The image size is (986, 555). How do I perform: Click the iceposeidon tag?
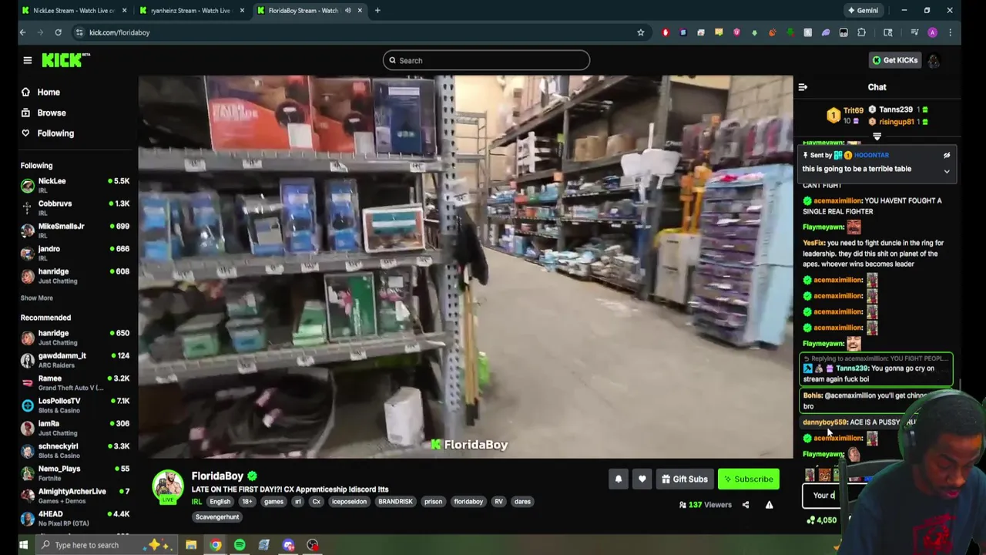tap(349, 502)
